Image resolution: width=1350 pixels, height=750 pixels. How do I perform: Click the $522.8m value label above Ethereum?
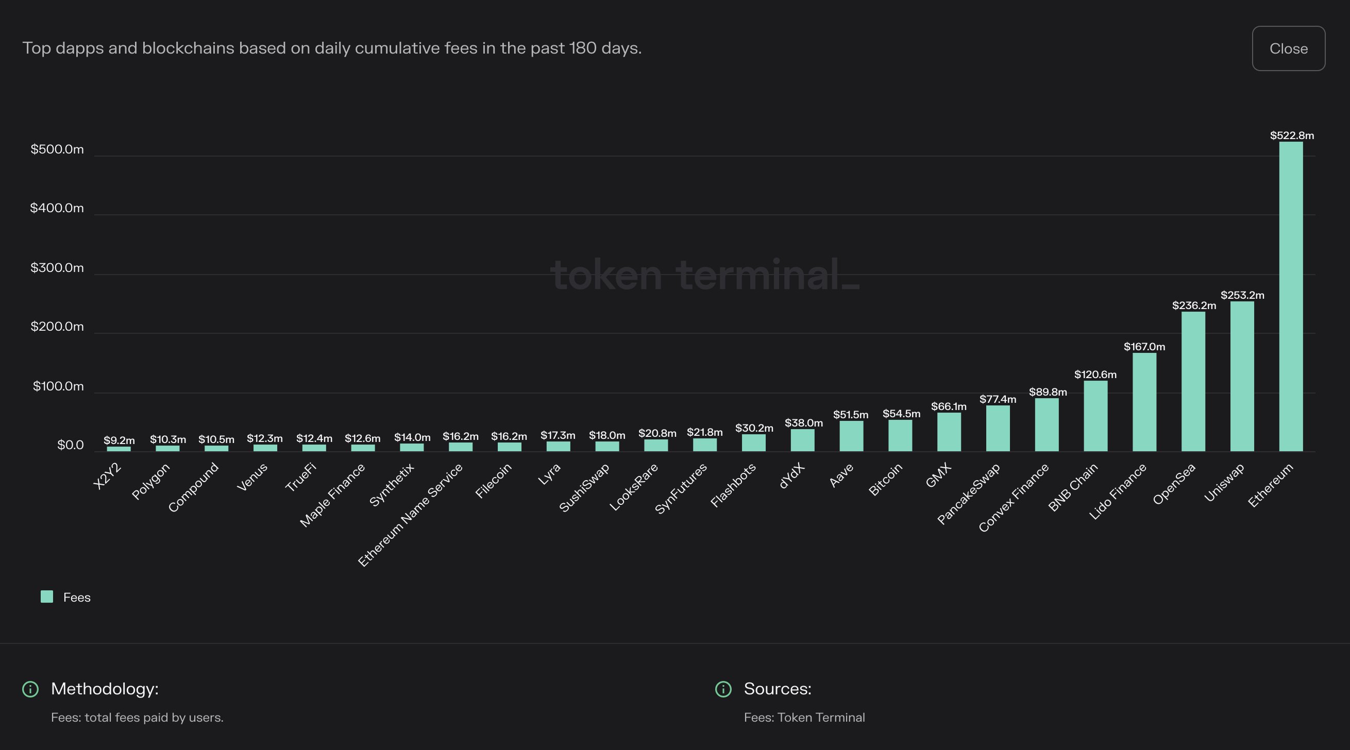[1291, 135]
